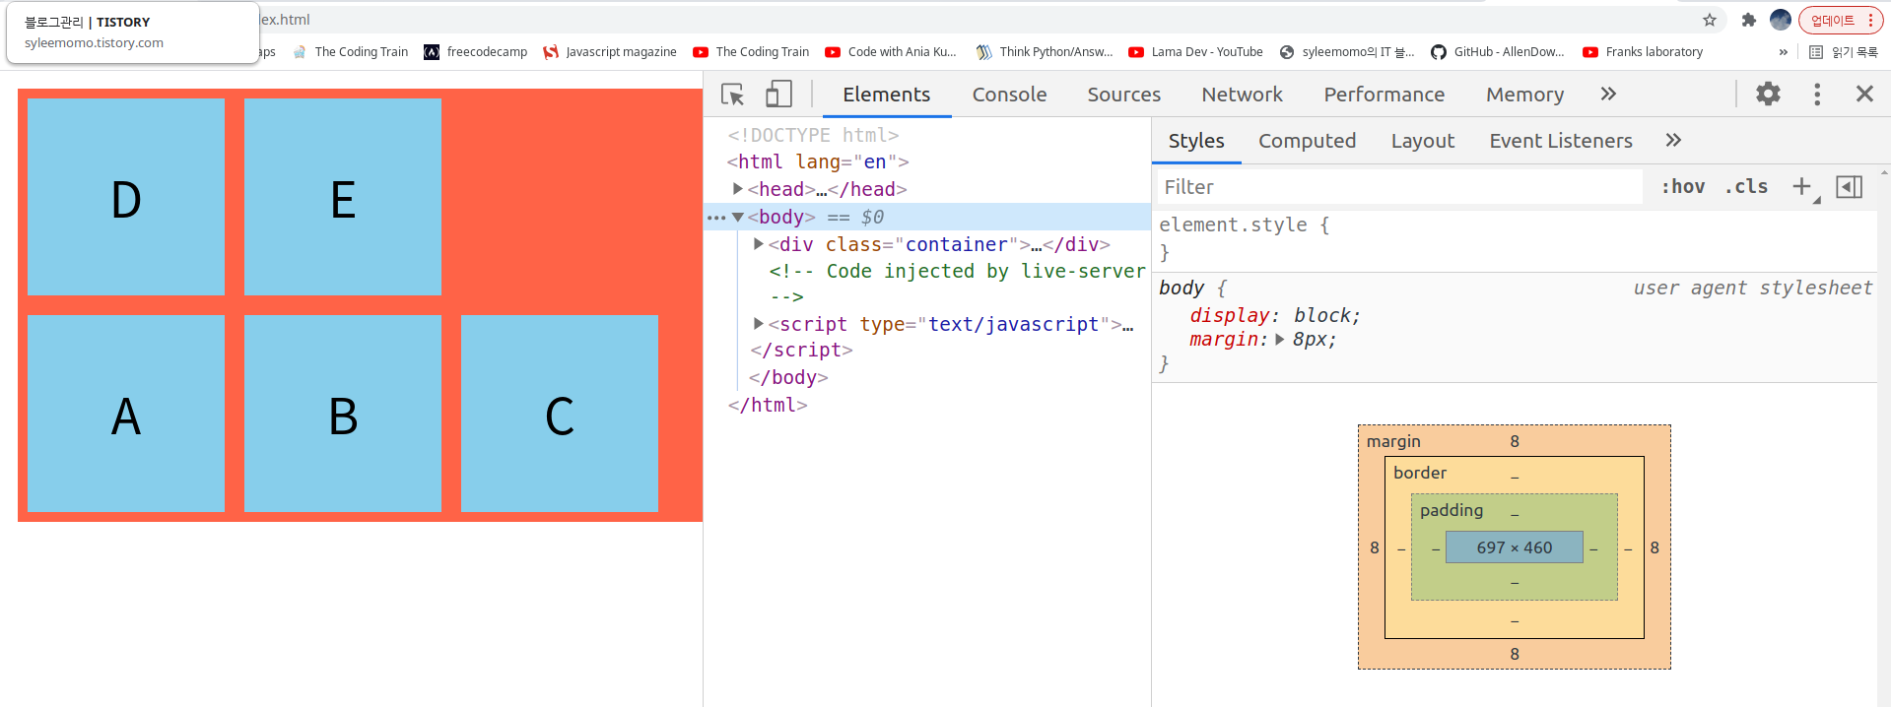Open the Lama Dev - YouTube bookmark

point(1195,52)
